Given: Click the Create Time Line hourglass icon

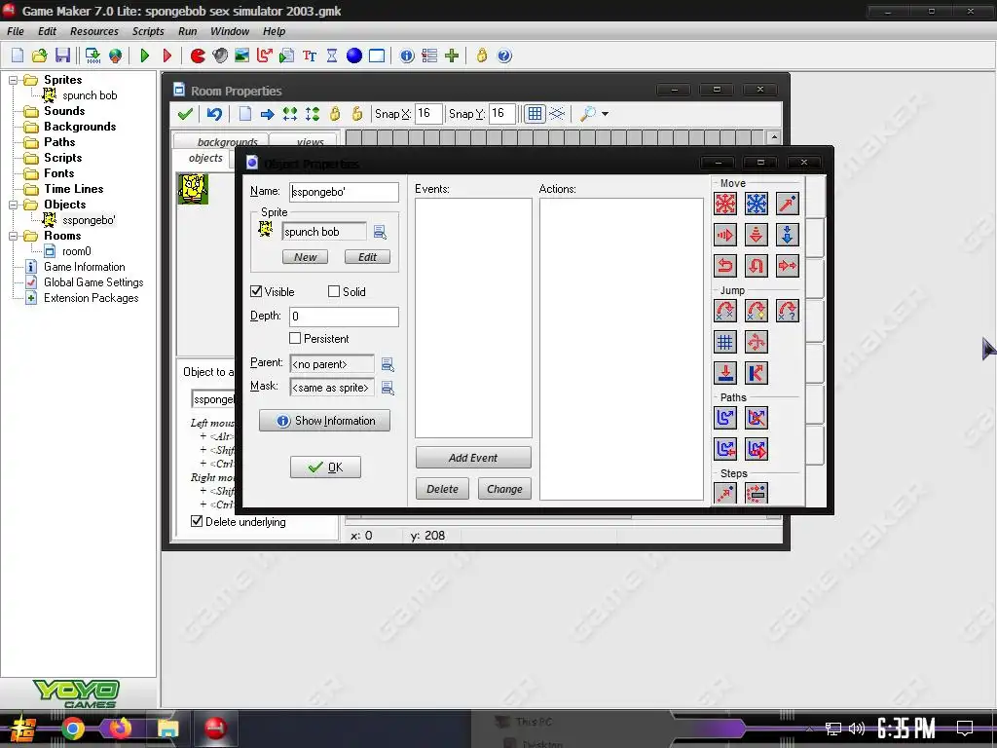Looking at the screenshot, I should (332, 56).
